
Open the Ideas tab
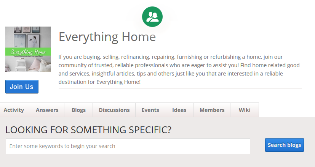click(x=179, y=110)
